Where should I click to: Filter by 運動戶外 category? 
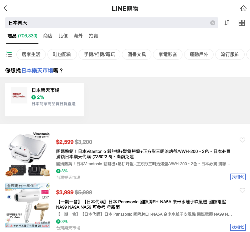point(199,54)
